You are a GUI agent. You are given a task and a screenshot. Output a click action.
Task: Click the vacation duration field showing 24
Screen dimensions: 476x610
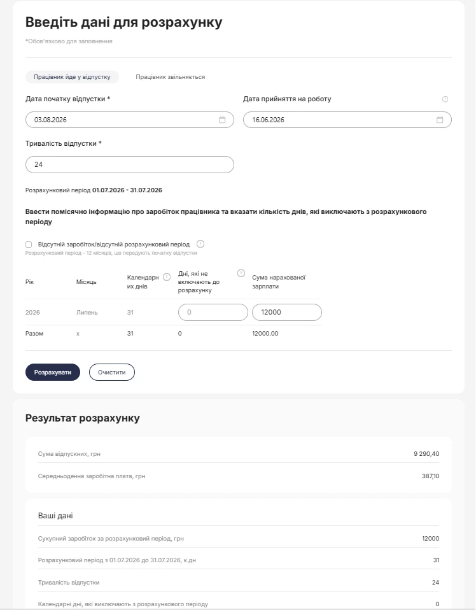click(x=130, y=164)
